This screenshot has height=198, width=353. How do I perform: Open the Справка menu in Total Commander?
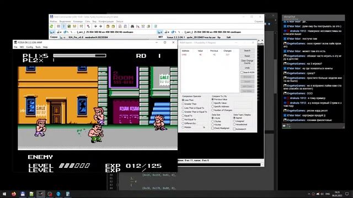(x=259, y=21)
